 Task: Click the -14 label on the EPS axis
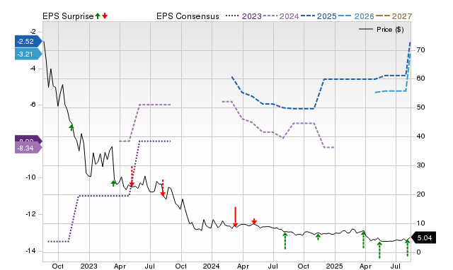click(x=30, y=251)
